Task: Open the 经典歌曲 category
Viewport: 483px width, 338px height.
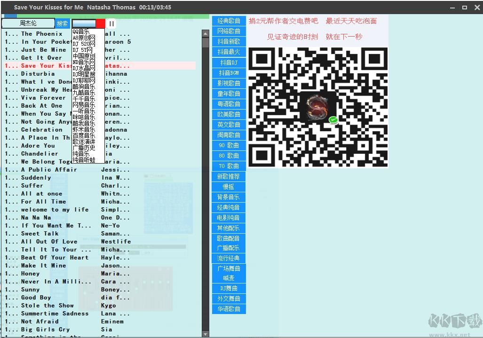Action: 229,21
